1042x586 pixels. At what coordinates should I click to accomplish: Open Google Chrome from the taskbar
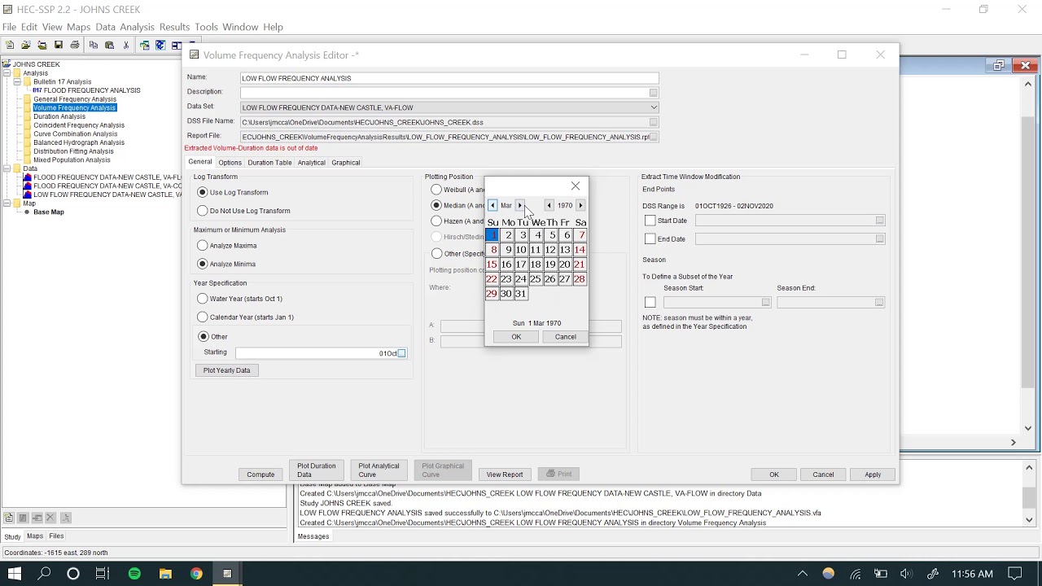[196, 574]
